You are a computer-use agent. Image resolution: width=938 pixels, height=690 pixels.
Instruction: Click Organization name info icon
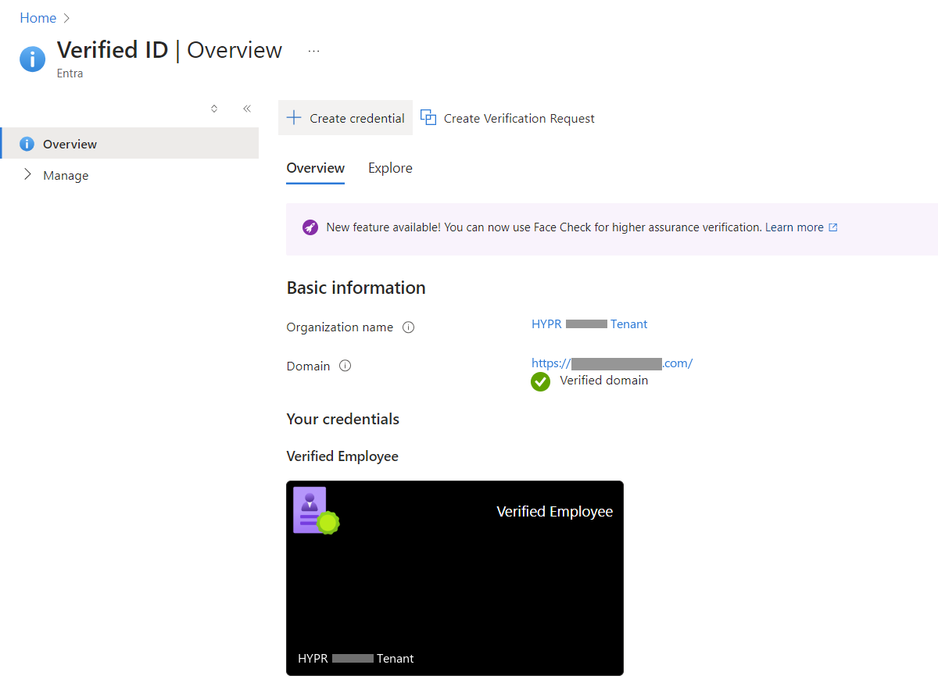(408, 327)
